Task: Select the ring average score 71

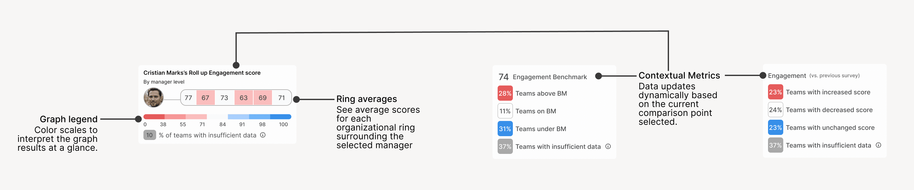Action: (282, 98)
